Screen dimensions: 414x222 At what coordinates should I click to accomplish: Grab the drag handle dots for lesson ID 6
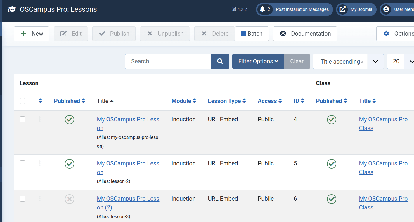[39, 199]
